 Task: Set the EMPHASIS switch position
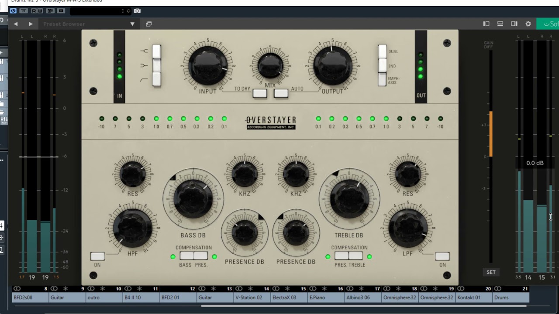[382, 79]
